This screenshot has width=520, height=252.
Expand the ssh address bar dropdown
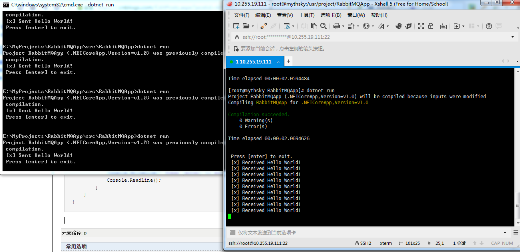tap(512, 36)
